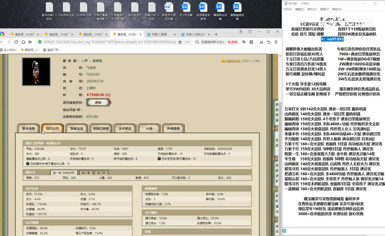Open a new browser tab with plus
The height and width of the screenshot is (236, 385).
(x=216, y=34)
